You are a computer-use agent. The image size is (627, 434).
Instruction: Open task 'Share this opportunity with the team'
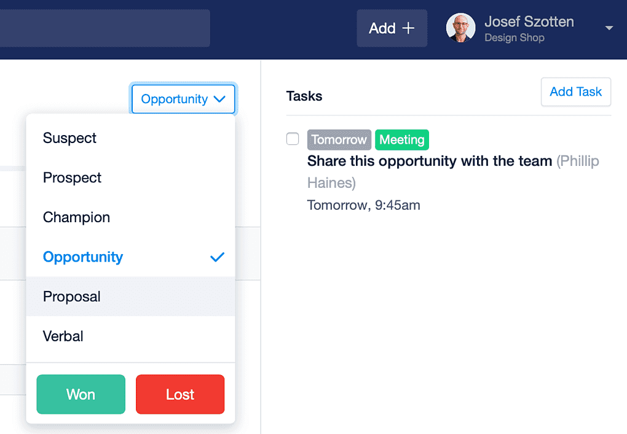[430, 161]
